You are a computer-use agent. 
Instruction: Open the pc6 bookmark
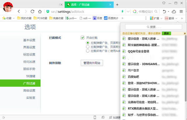pos(71,18)
